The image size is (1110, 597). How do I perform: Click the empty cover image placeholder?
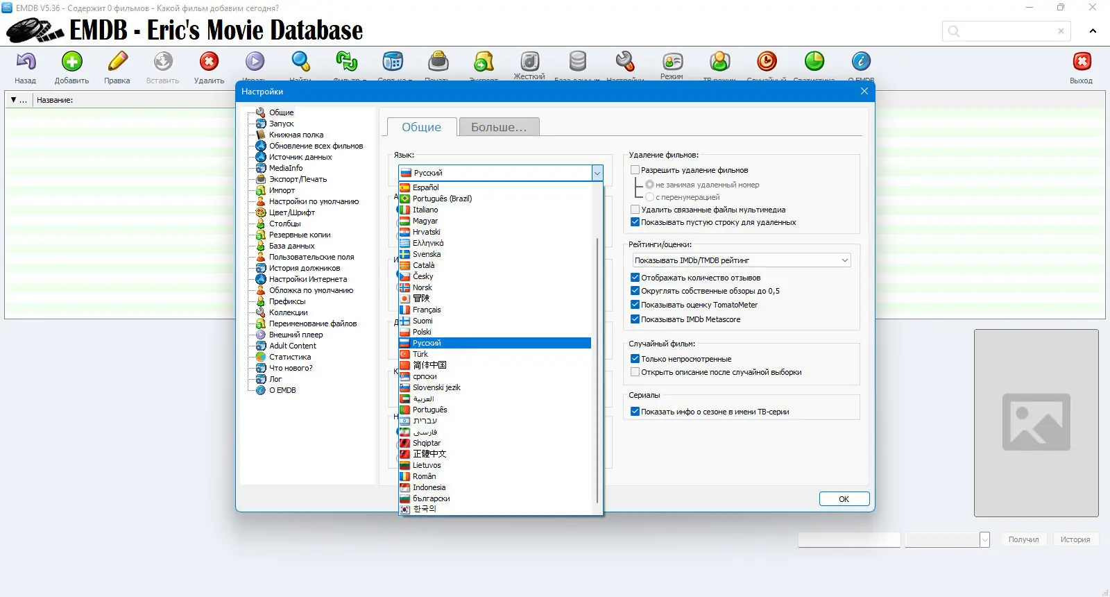click(1036, 423)
